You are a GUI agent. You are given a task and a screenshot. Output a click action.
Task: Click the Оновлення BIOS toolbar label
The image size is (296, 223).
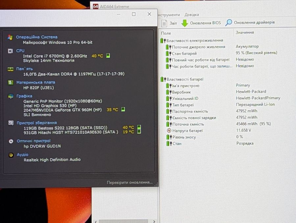205,23
